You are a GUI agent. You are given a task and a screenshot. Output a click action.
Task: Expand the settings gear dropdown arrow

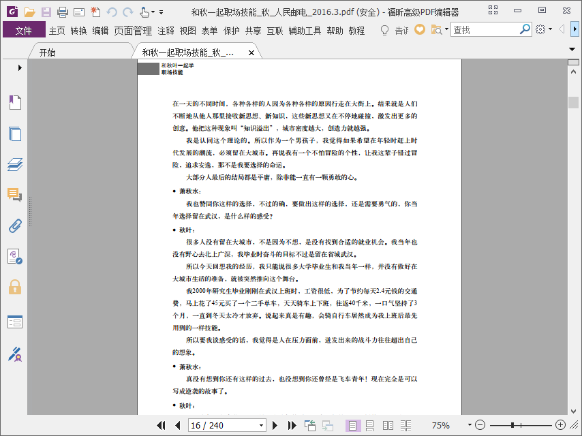550,29
